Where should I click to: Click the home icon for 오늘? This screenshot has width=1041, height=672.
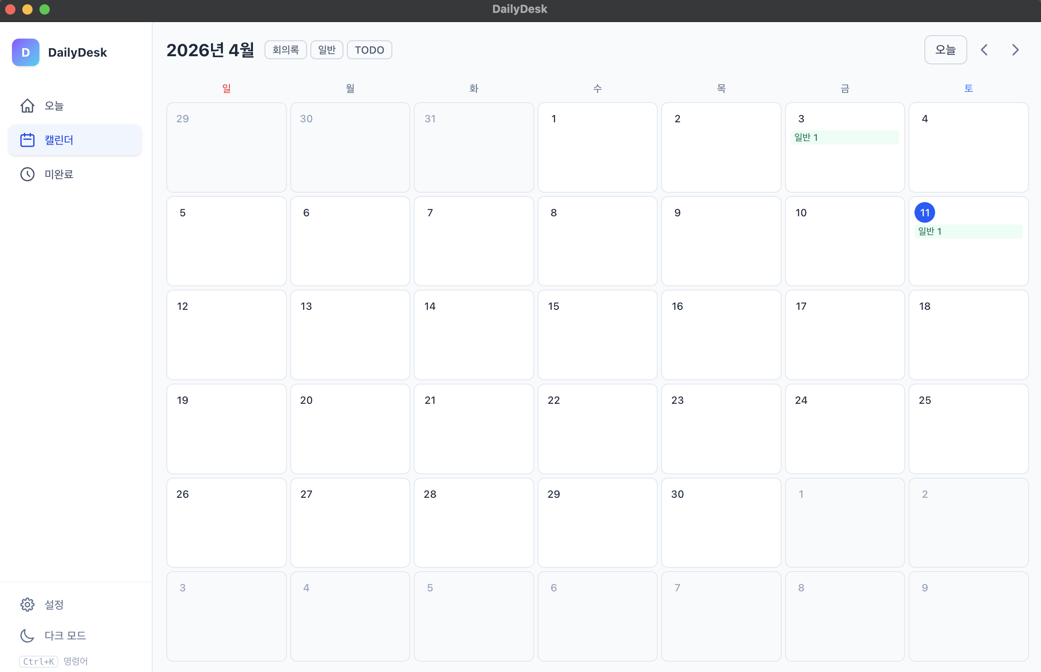point(27,106)
